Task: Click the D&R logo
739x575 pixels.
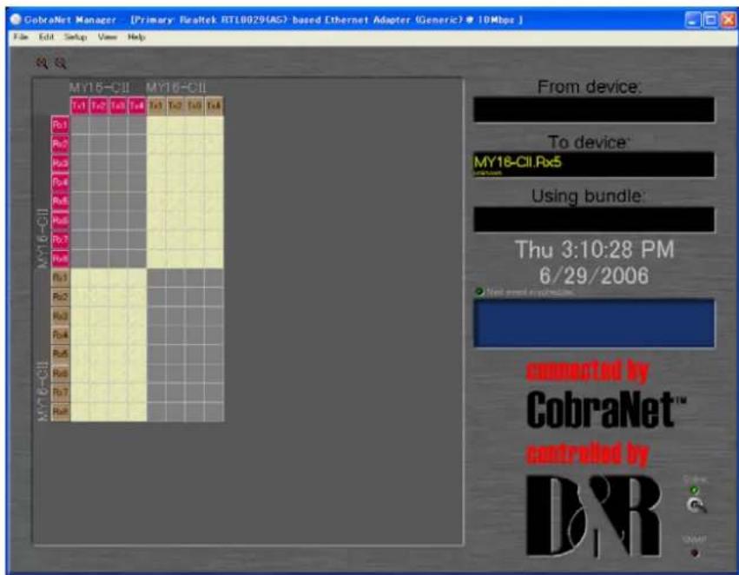Action: (593, 516)
